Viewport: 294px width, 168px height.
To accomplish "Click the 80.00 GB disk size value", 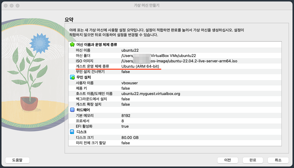I will (130, 137).
